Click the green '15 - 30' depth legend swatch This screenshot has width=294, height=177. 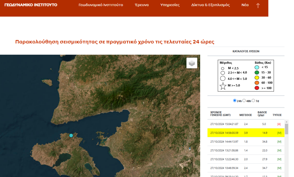tap(257, 72)
